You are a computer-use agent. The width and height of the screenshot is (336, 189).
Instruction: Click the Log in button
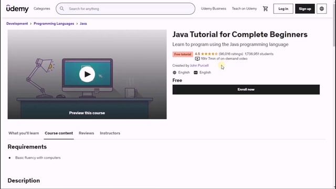[x=283, y=9]
